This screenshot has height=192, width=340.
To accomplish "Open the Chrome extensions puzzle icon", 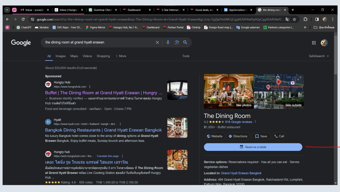I will pyautogui.click(x=305, y=19).
